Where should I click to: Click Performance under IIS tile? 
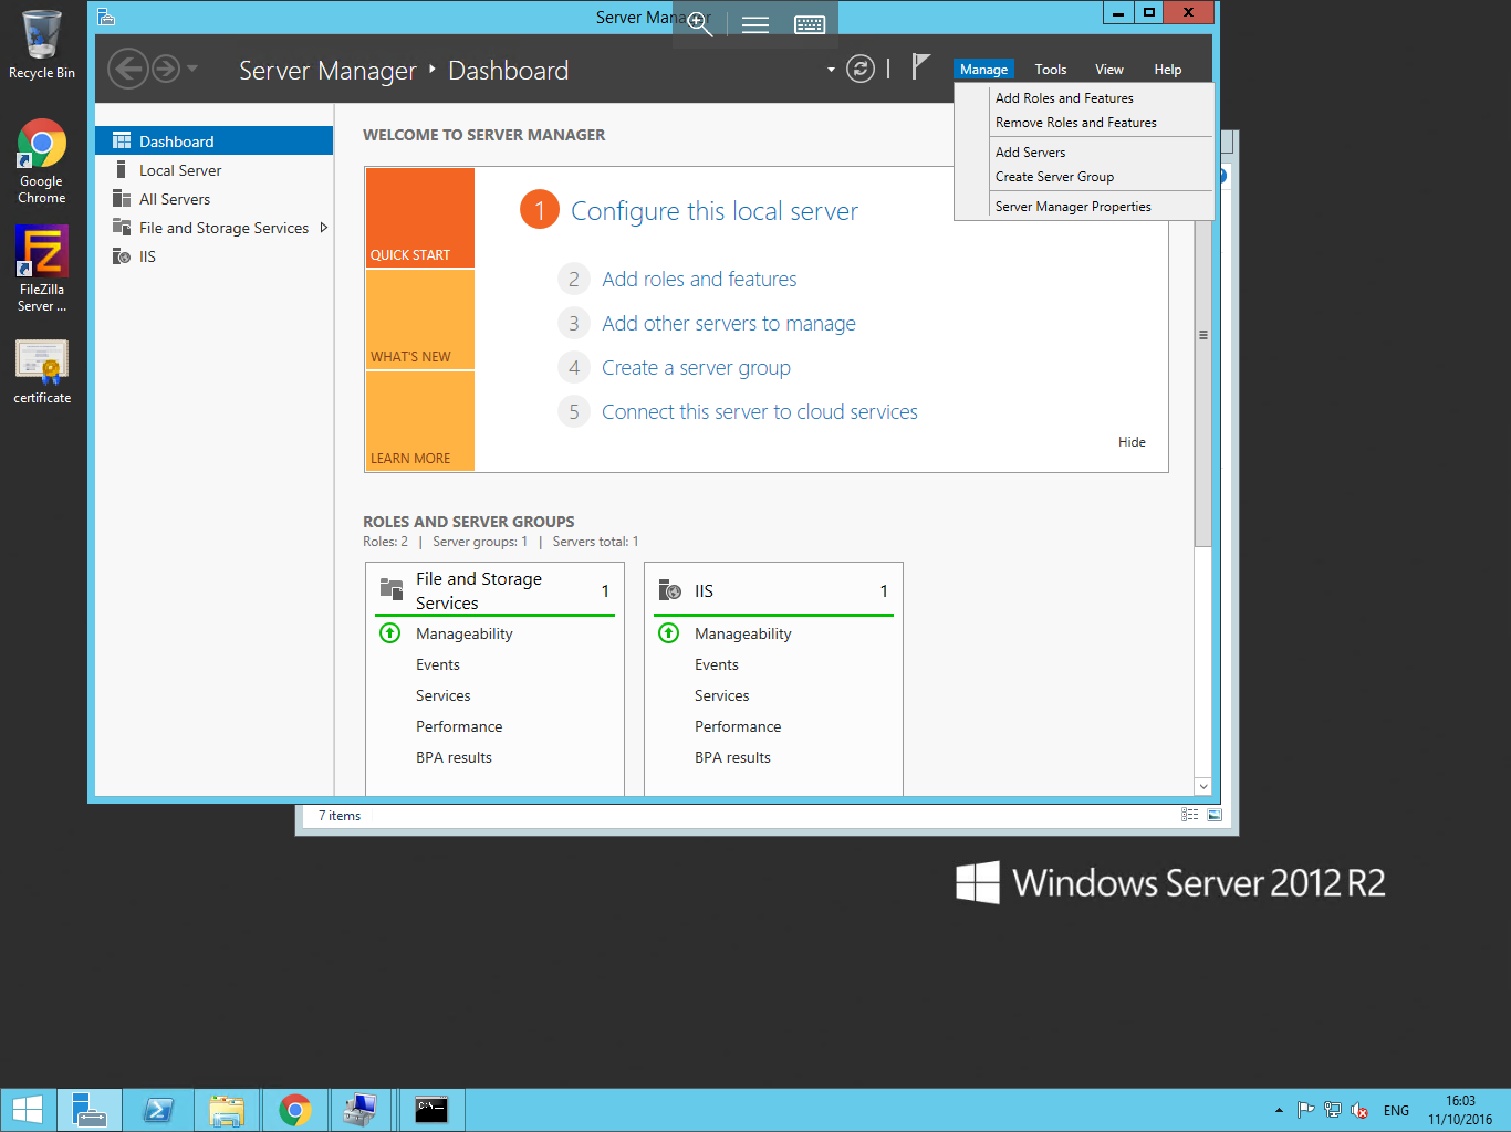coord(737,726)
